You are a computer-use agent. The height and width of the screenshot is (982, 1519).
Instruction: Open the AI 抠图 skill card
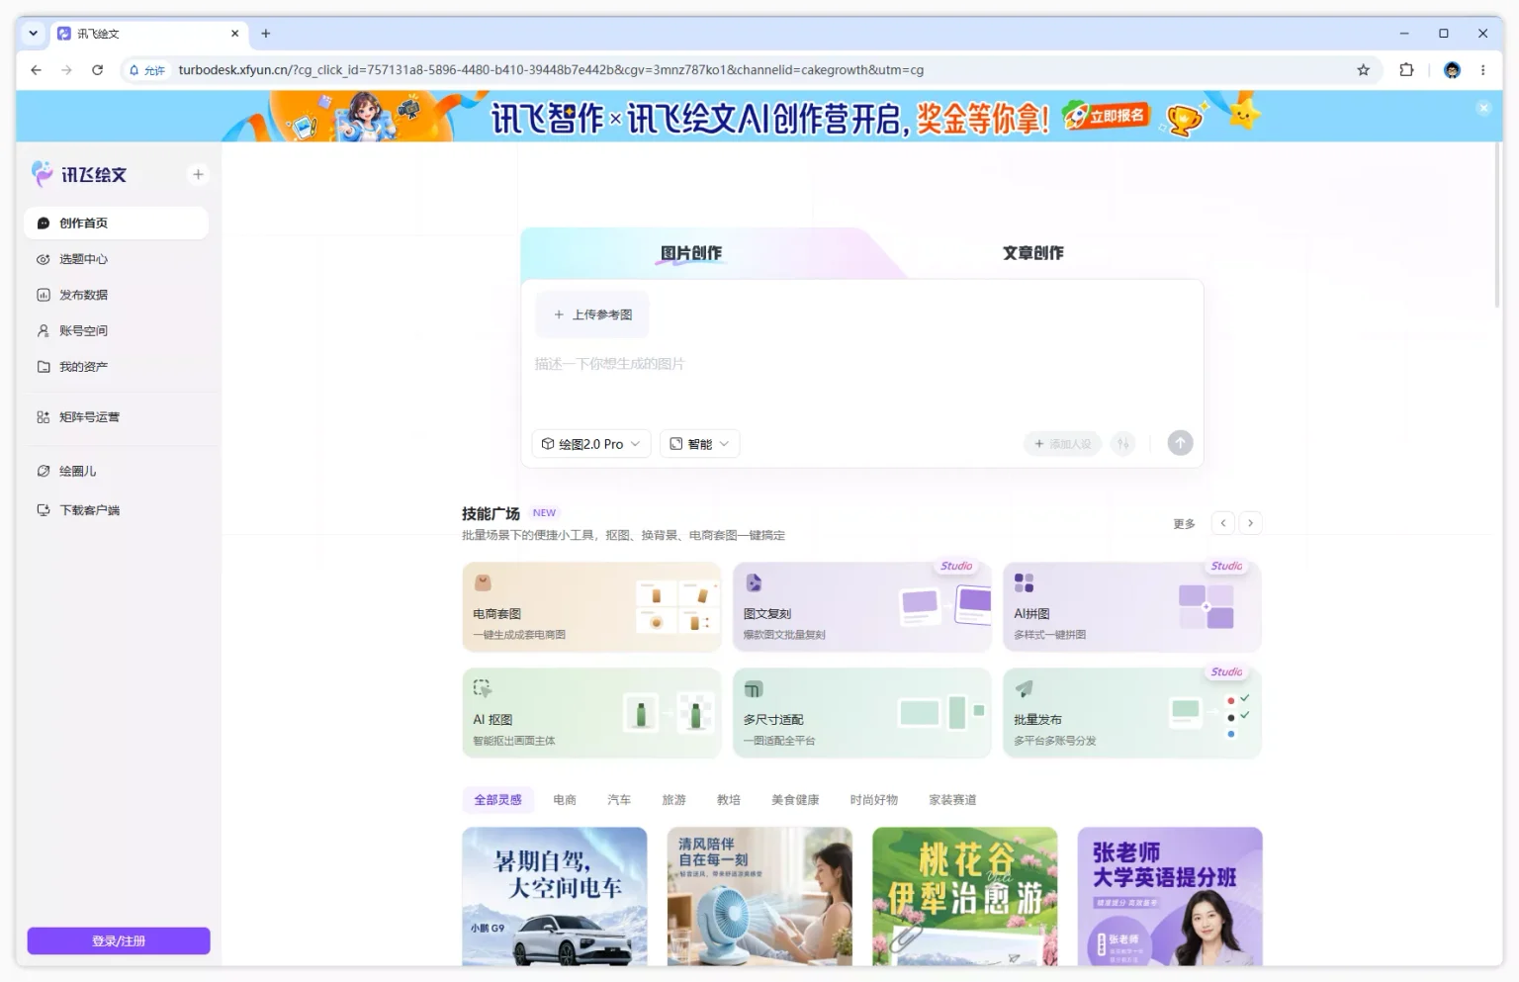tap(591, 713)
